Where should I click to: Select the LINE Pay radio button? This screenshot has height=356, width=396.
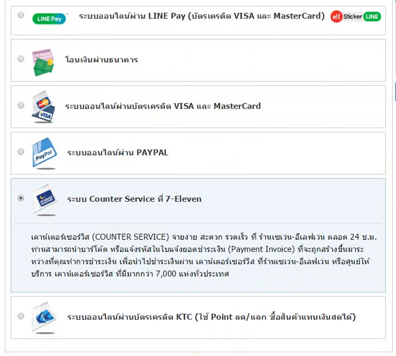[x=21, y=15]
